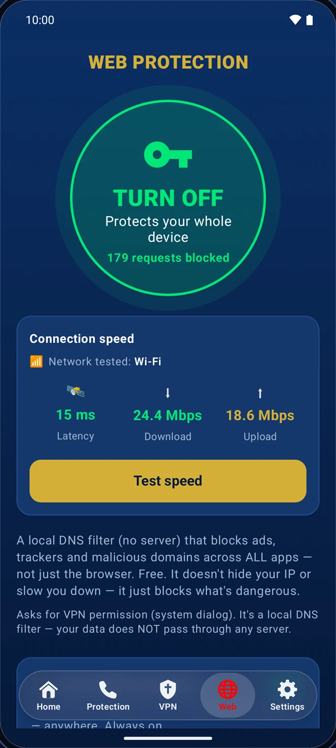Image resolution: width=336 pixels, height=748 pixels.
Task: Switch to VPN shield icon tab
Action: coord(168,690)
